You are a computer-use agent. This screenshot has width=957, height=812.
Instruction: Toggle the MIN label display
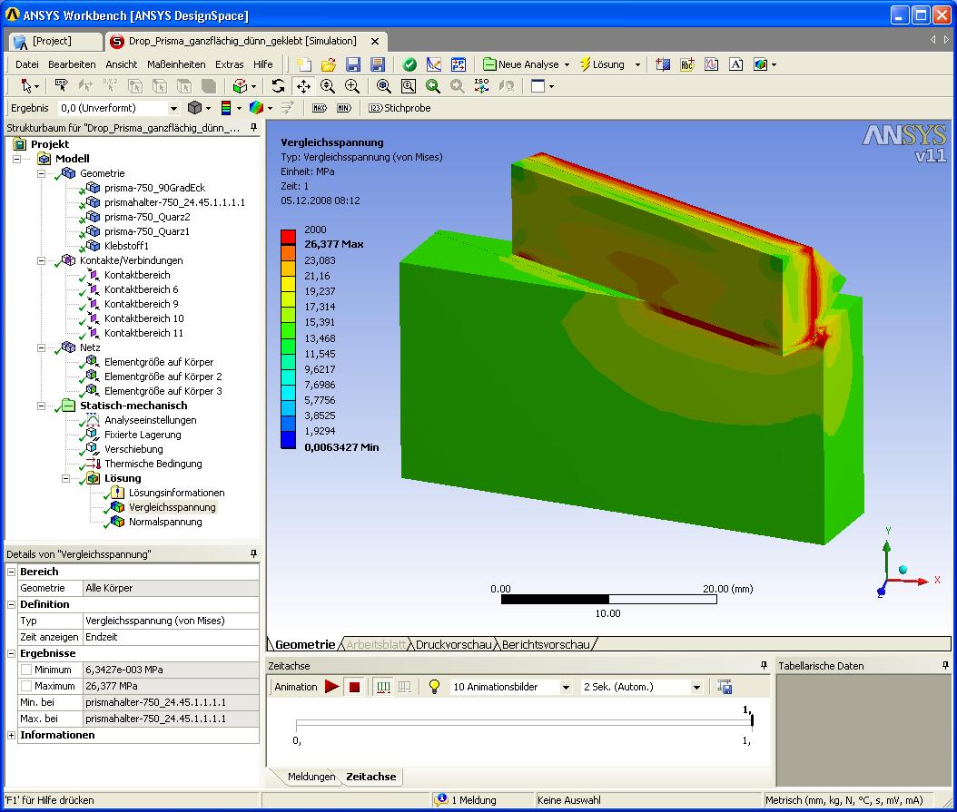343,108
